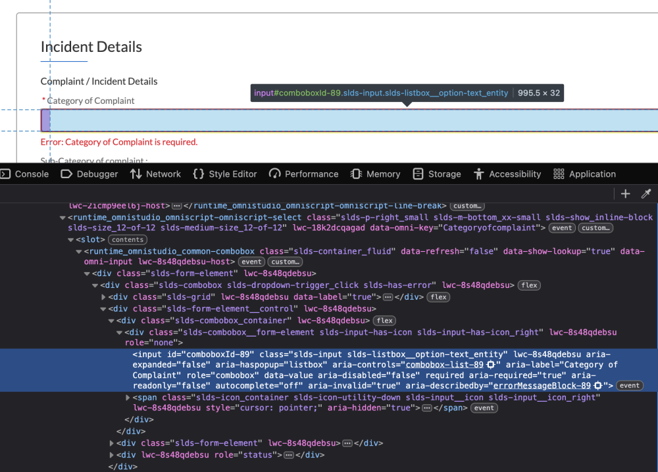Expand ellipsis in slds-grid div
The width and height of the screenshot is (658, 472).
tap(388, 297)
